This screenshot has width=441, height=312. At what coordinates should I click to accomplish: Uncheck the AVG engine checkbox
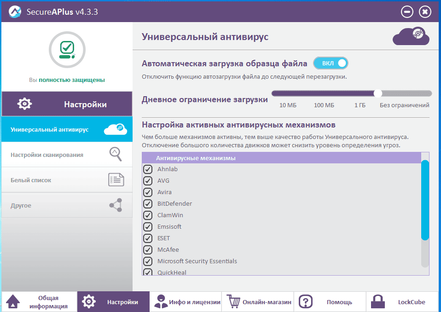[x=148, y=181]
